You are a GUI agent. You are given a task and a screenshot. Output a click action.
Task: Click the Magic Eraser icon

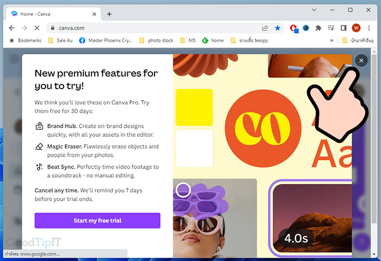39,146
